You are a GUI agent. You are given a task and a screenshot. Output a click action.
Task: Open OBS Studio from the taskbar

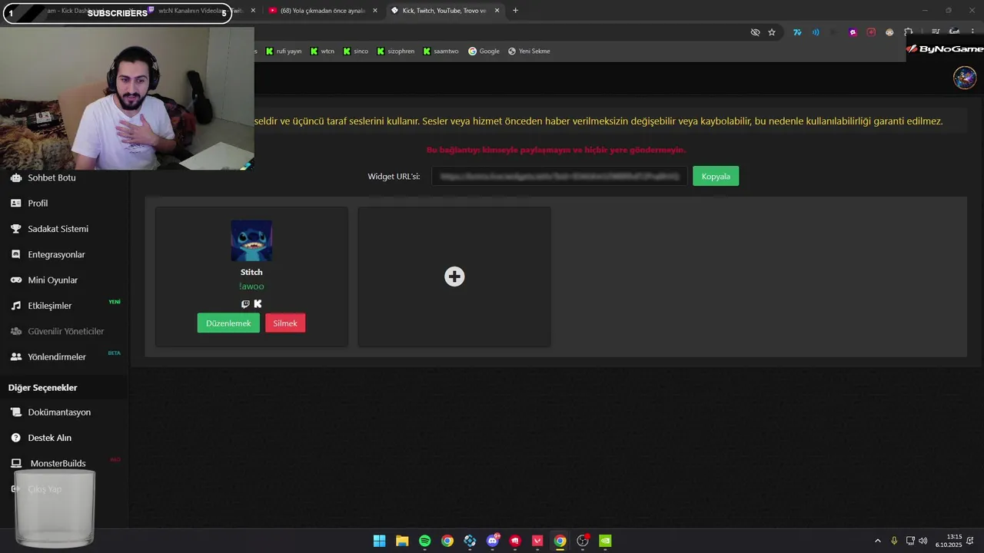(583, 541)
